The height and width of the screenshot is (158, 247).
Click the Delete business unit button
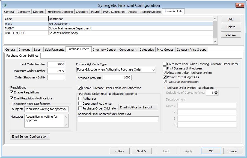coord(231,27)
